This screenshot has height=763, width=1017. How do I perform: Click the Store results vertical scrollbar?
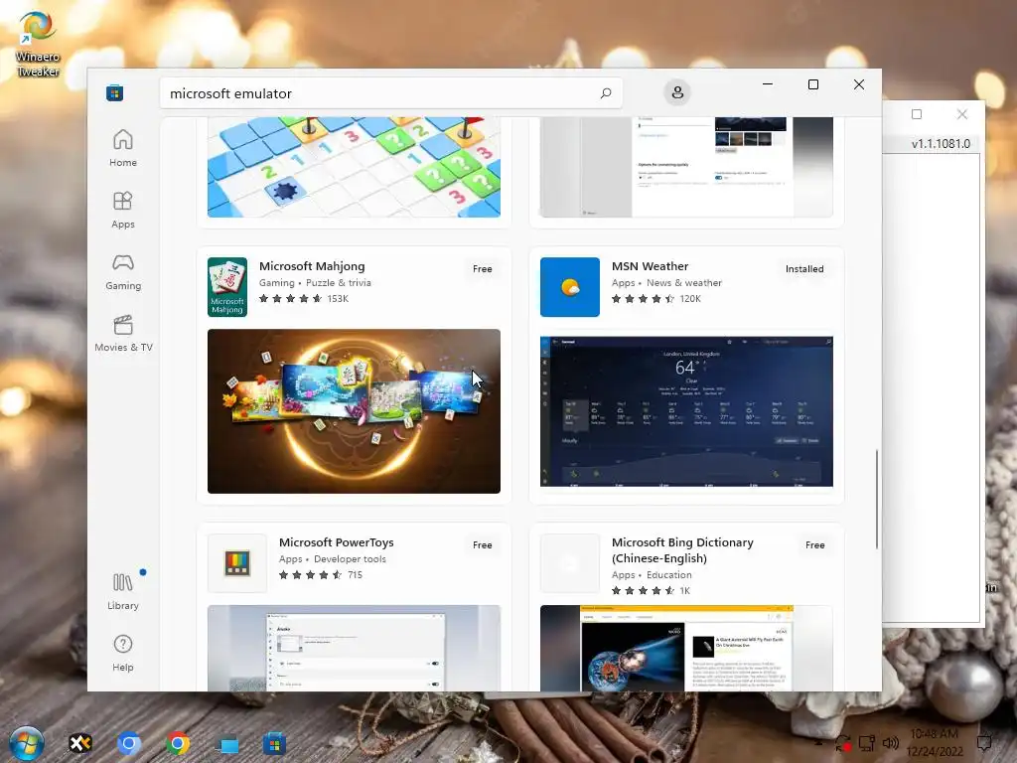click(x=877, y=499)
